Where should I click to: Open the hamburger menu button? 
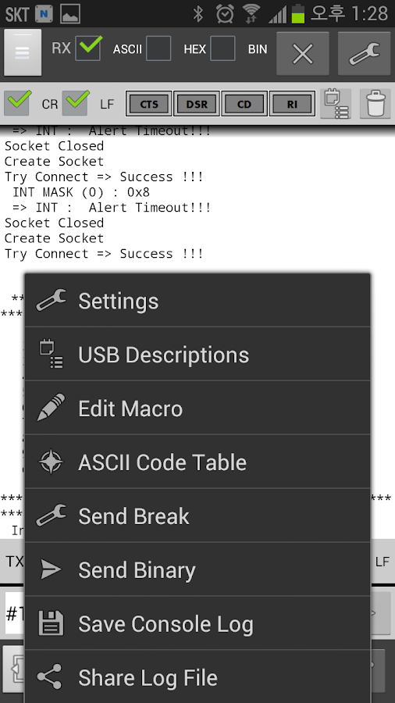[23, 52]
